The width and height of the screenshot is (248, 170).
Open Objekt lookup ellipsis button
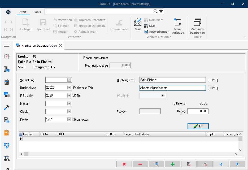pyautogui.click(x=69, y=111)
